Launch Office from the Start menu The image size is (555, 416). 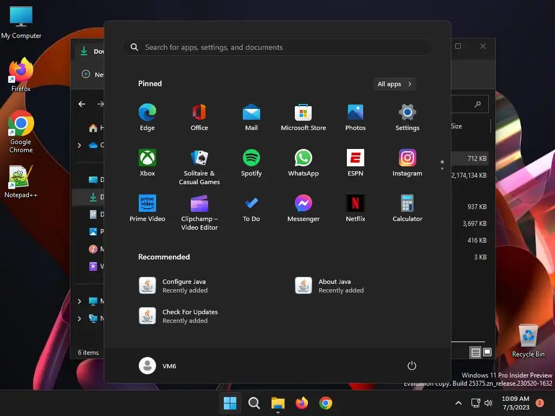tap(199, 118)
